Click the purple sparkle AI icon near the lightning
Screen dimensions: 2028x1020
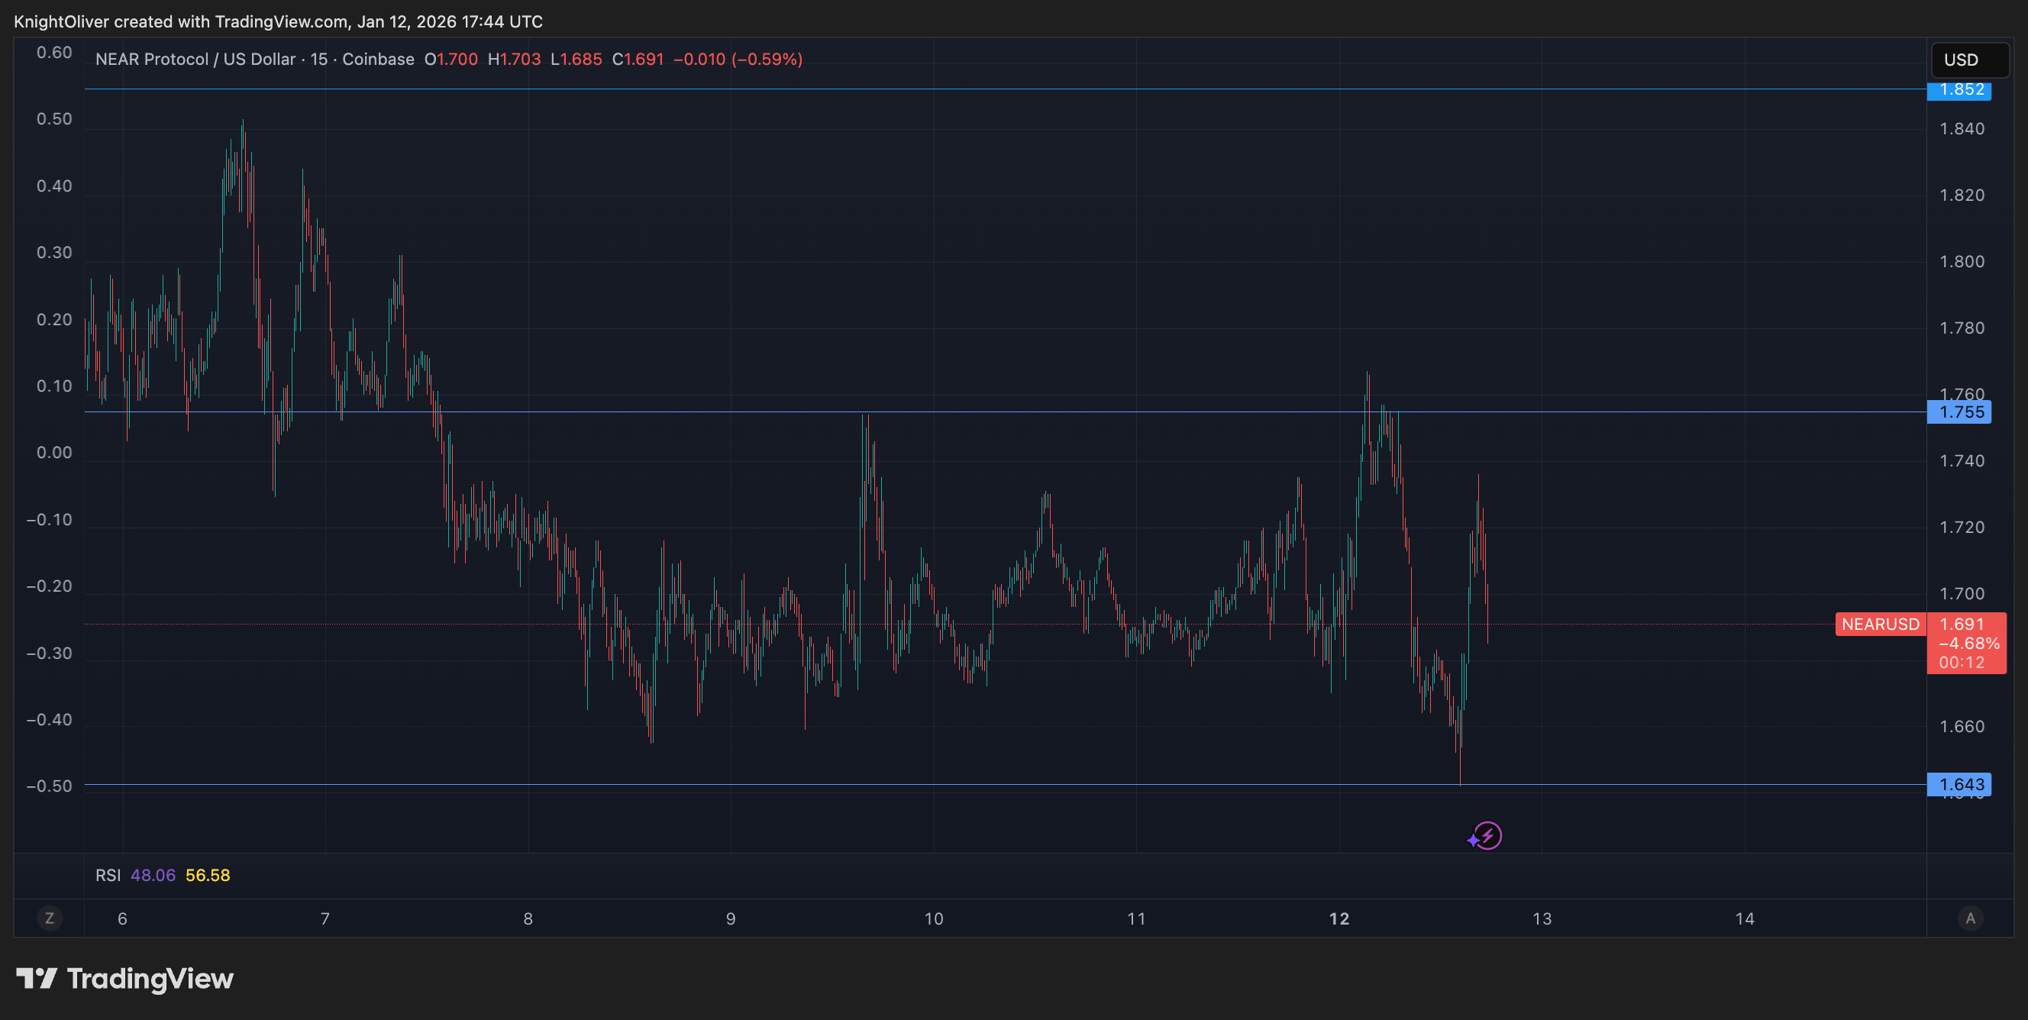coord(1474,842)
